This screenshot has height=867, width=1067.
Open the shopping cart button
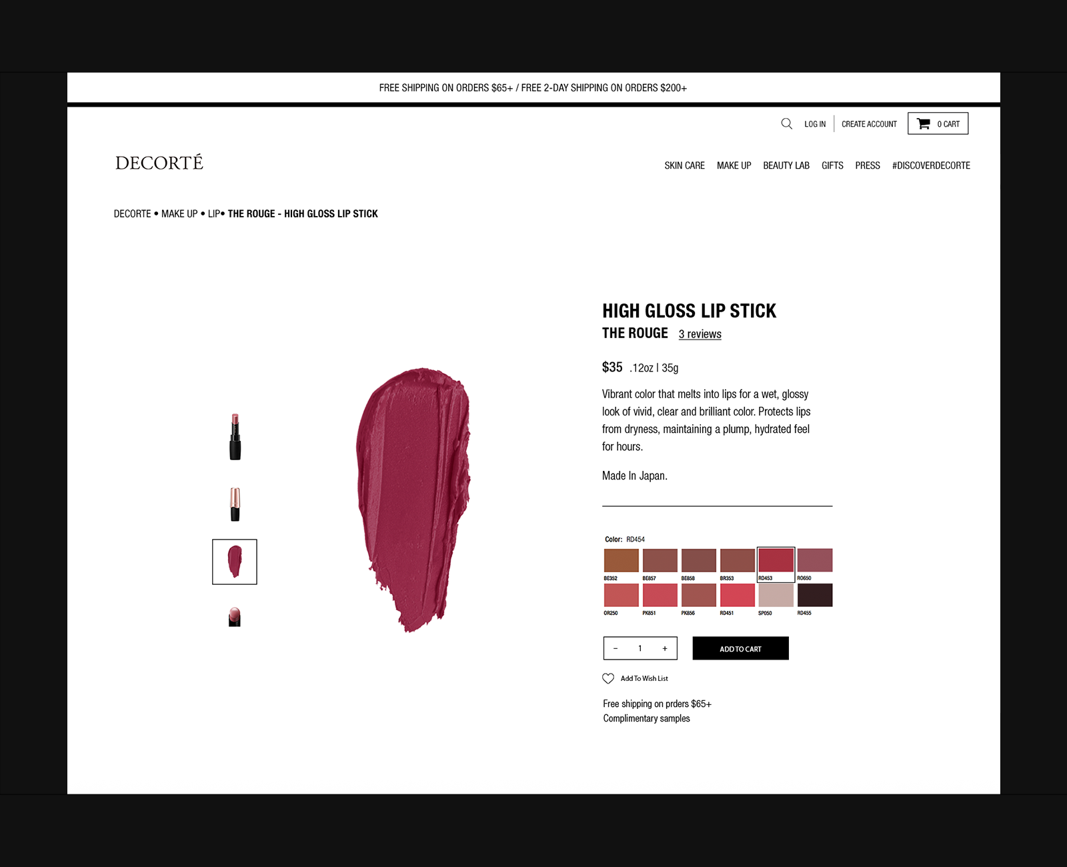(x=938, y=123)
